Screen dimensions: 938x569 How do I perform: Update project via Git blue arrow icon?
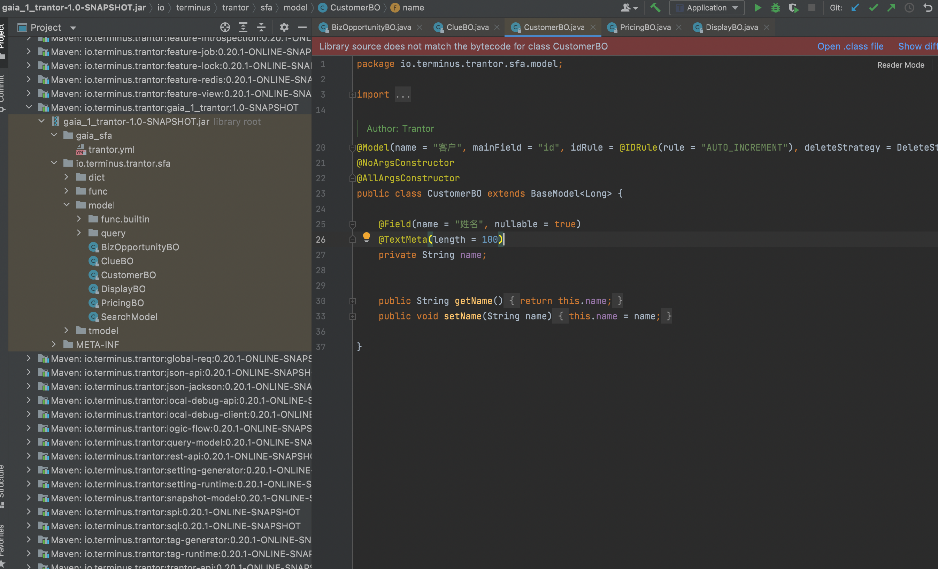pos(855,8)
